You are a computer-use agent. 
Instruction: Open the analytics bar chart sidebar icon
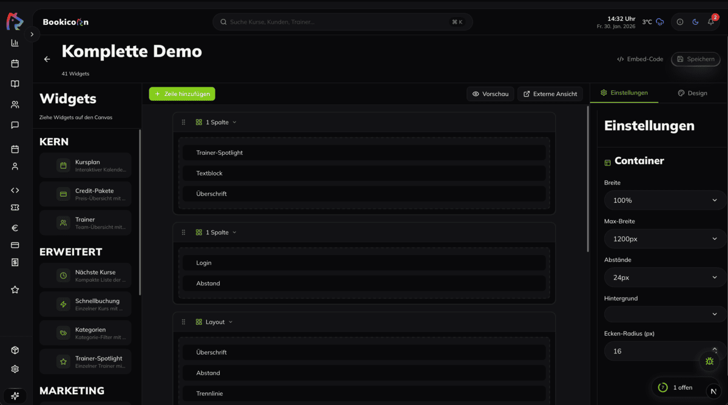click(15, 43)
